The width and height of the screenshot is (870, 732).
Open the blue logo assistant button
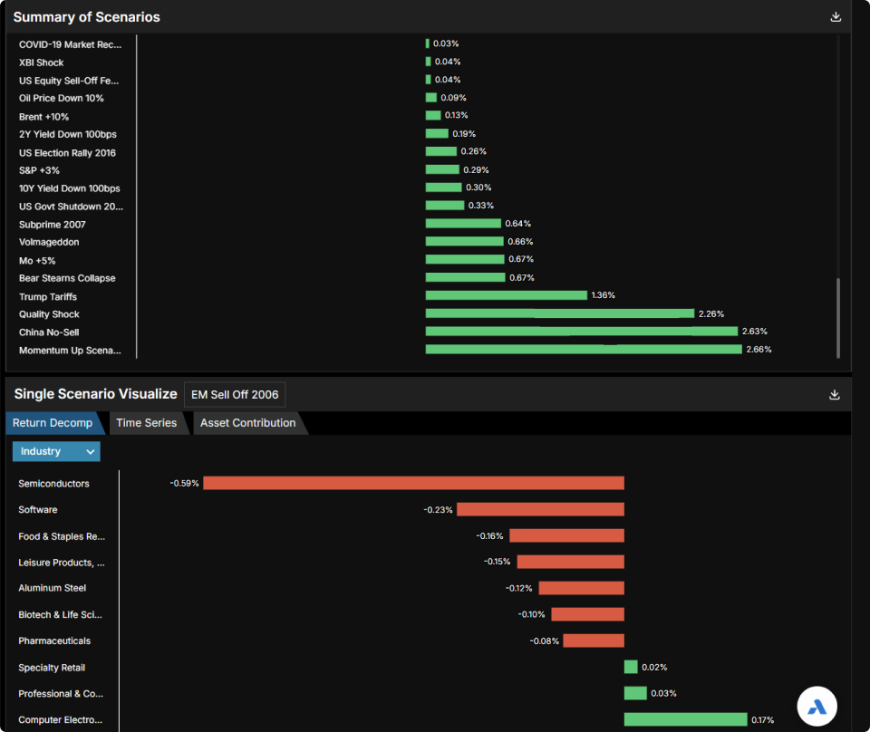point(817,707)
